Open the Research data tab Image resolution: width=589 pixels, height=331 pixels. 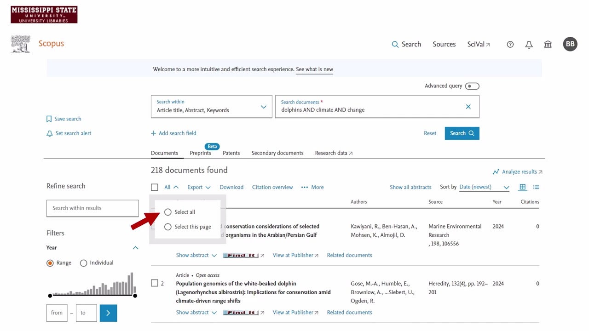[x=334, y=153]
